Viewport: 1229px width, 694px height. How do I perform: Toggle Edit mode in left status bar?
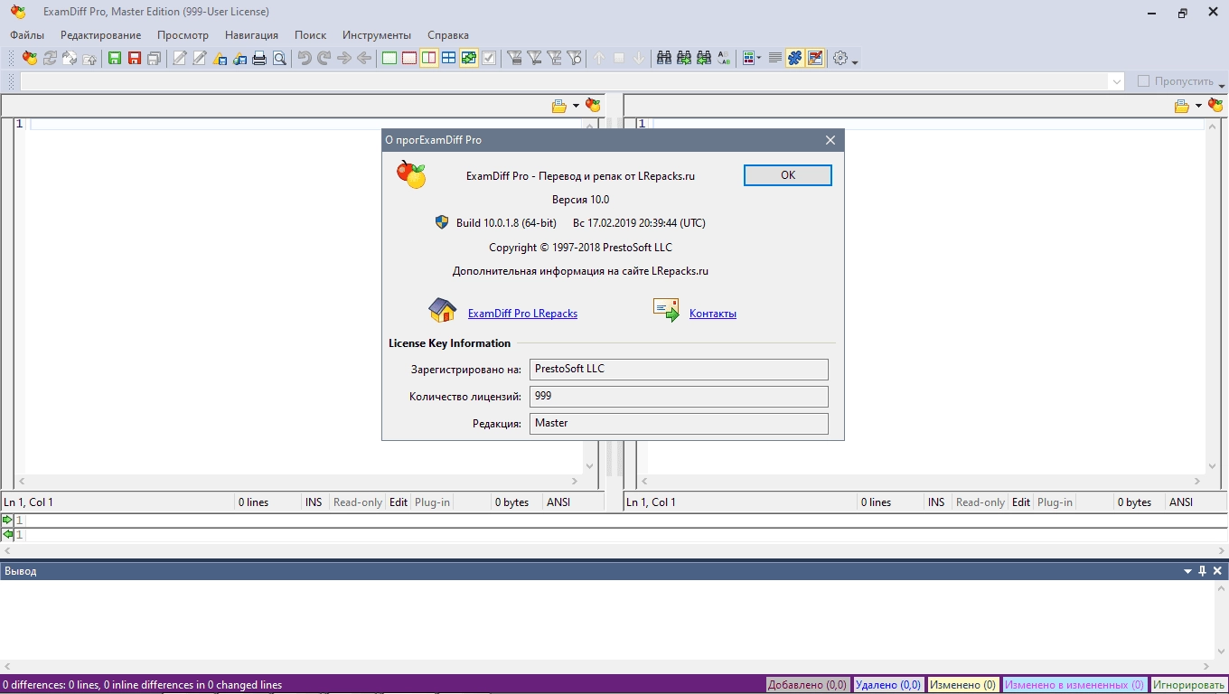point(399,502)
